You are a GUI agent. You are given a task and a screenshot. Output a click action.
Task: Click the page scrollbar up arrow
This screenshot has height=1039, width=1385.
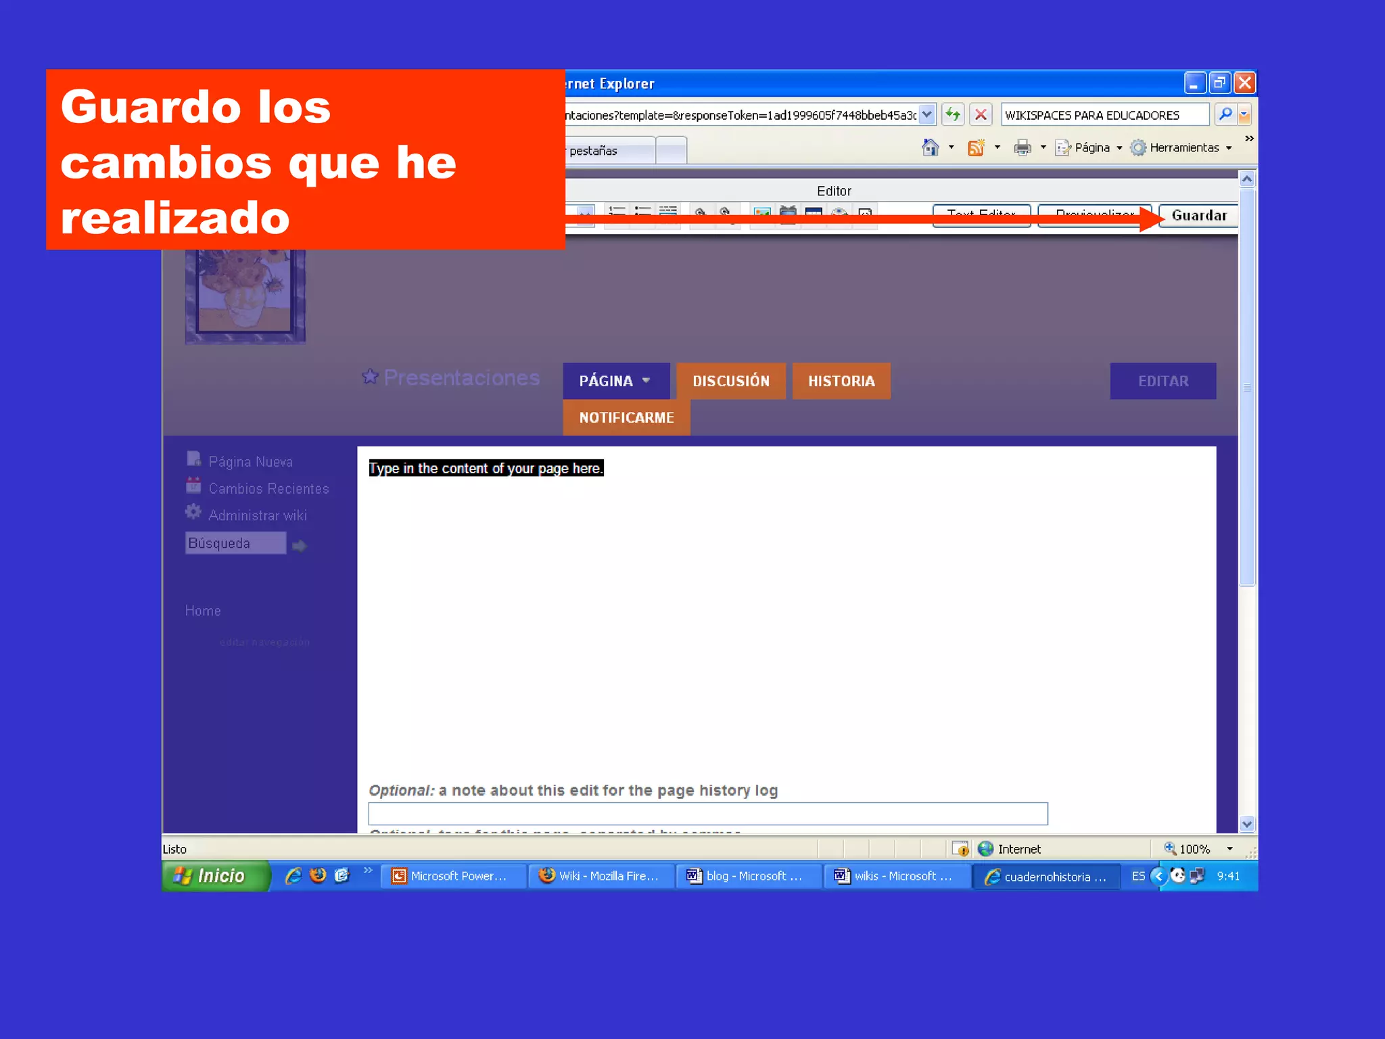1247,179
